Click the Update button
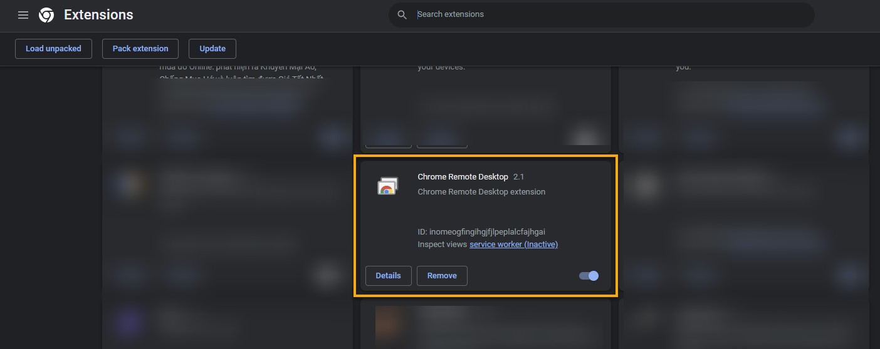 point(212,49)
